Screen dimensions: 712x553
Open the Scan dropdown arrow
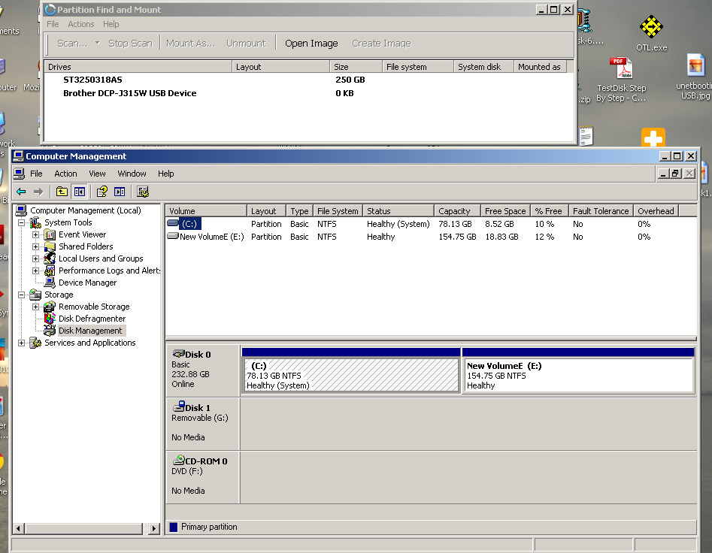[97, 43]
